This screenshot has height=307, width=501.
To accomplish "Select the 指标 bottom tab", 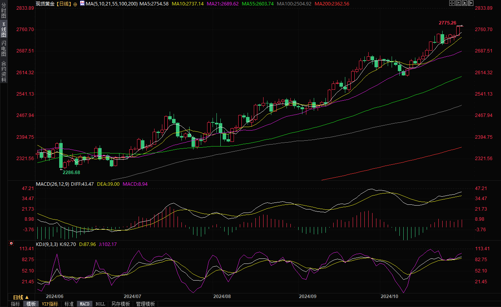I will pos(16,304).
